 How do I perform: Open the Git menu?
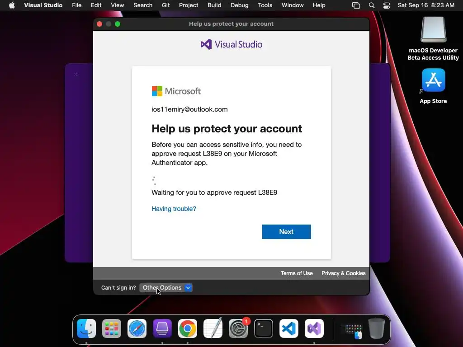point(165,5)
